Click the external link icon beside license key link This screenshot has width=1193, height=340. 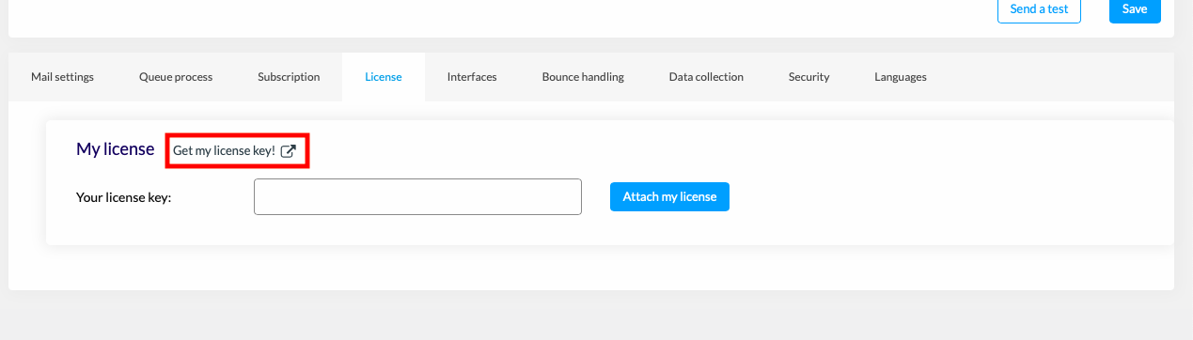click(290, 150)
